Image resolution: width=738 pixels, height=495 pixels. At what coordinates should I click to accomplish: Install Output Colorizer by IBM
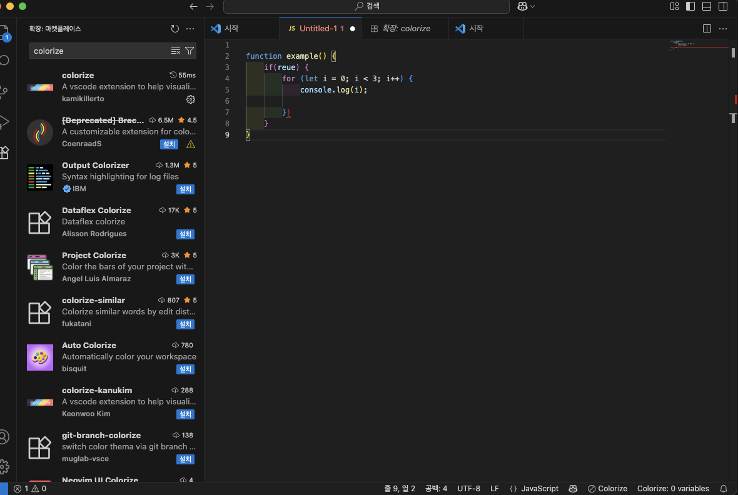[x=186, y=189]
